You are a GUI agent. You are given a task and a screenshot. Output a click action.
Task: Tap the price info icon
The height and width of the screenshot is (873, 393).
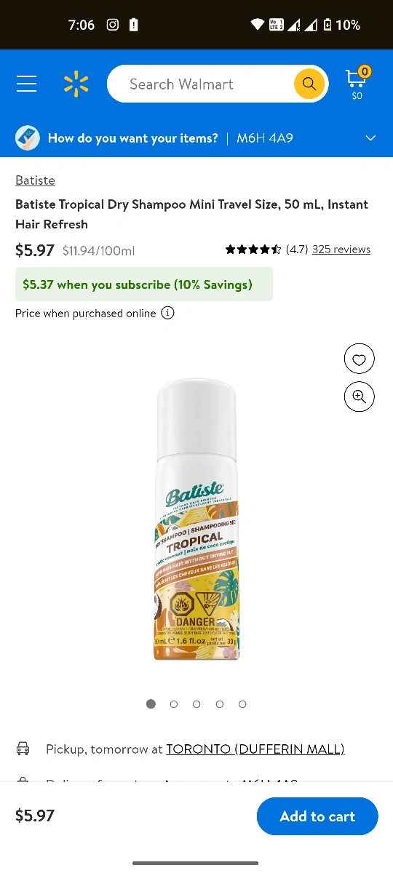167,313
